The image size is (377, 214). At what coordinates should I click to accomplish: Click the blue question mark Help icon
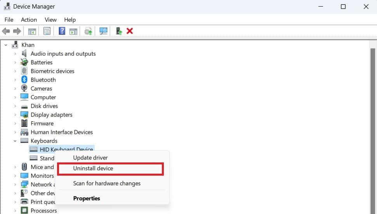tap(62, 31)
